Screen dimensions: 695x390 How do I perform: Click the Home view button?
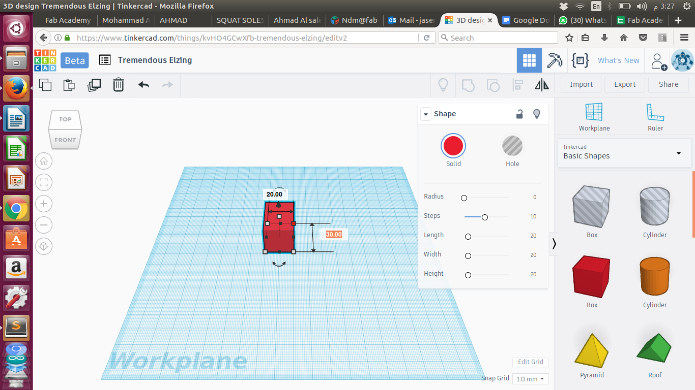click(x=44, y=161)
